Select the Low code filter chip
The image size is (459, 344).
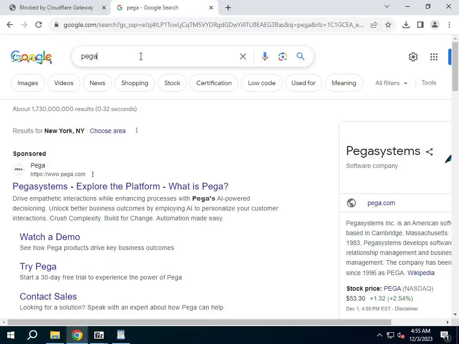click(x=262, y=83)
